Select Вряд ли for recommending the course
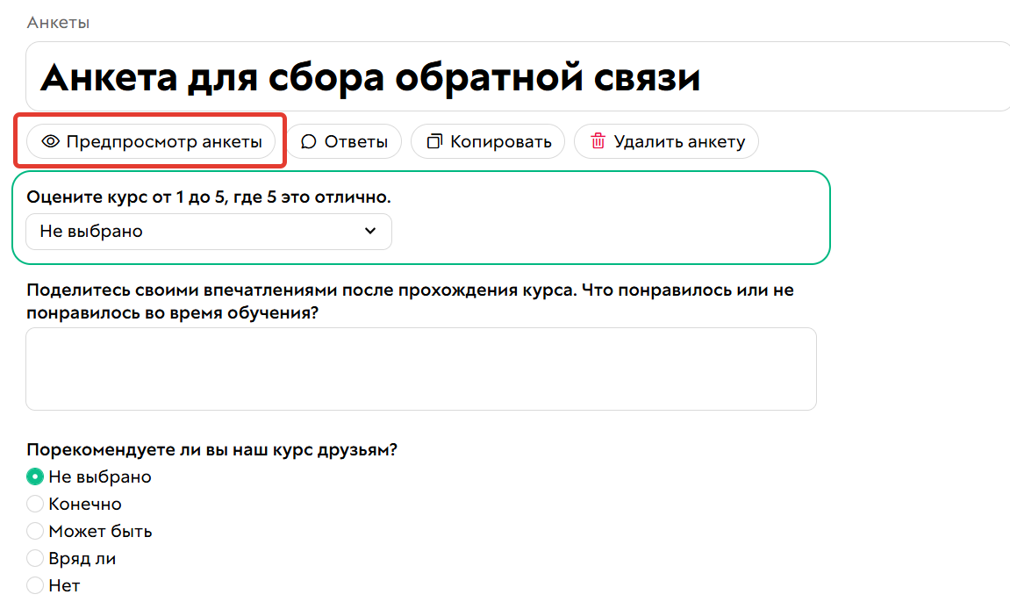 click(35, 558)
